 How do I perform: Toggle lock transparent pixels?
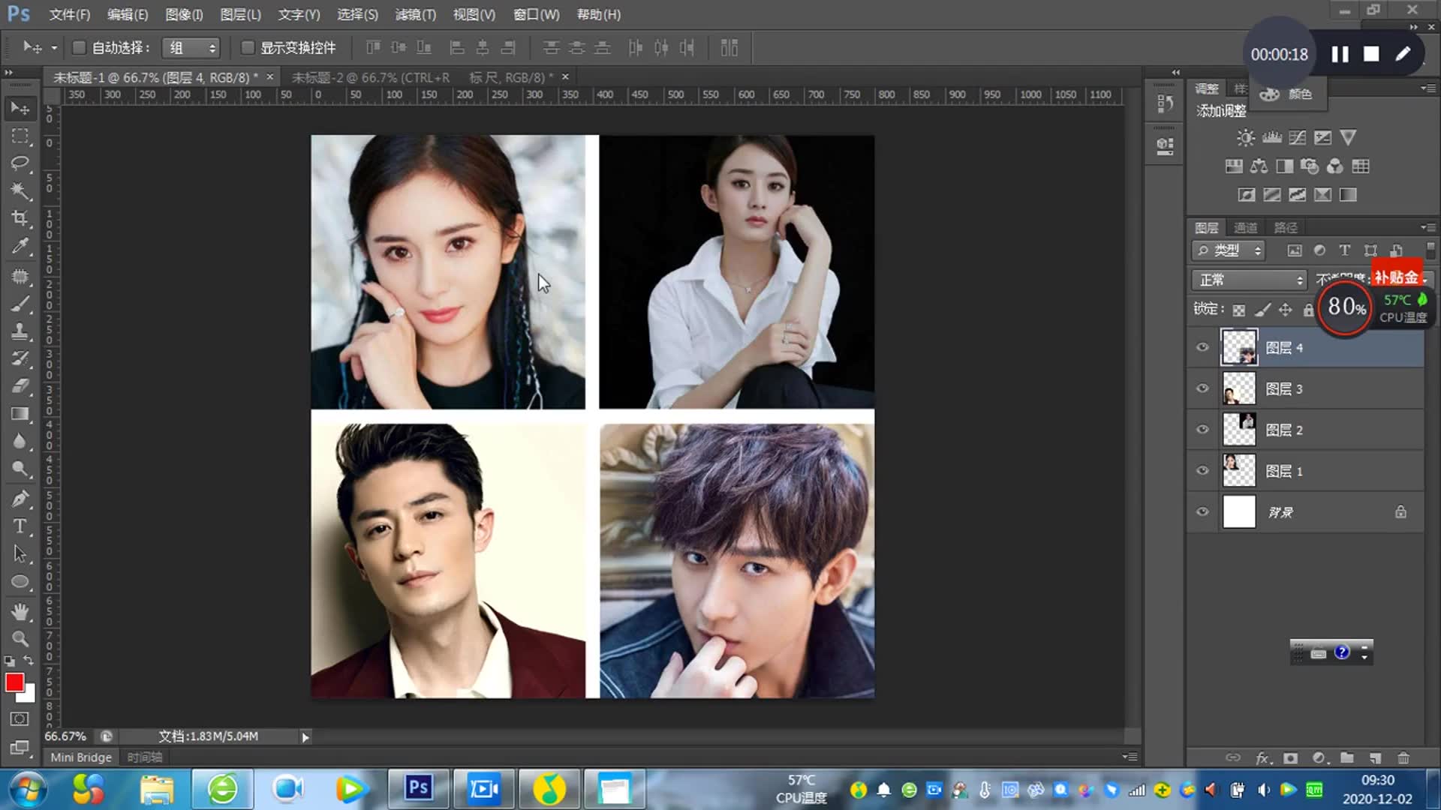pyautogui.click(x=1239, y=310)
